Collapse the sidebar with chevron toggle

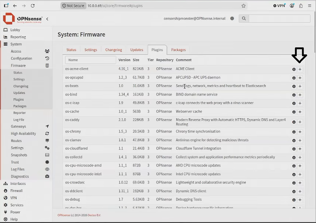[x=47, y=19]
